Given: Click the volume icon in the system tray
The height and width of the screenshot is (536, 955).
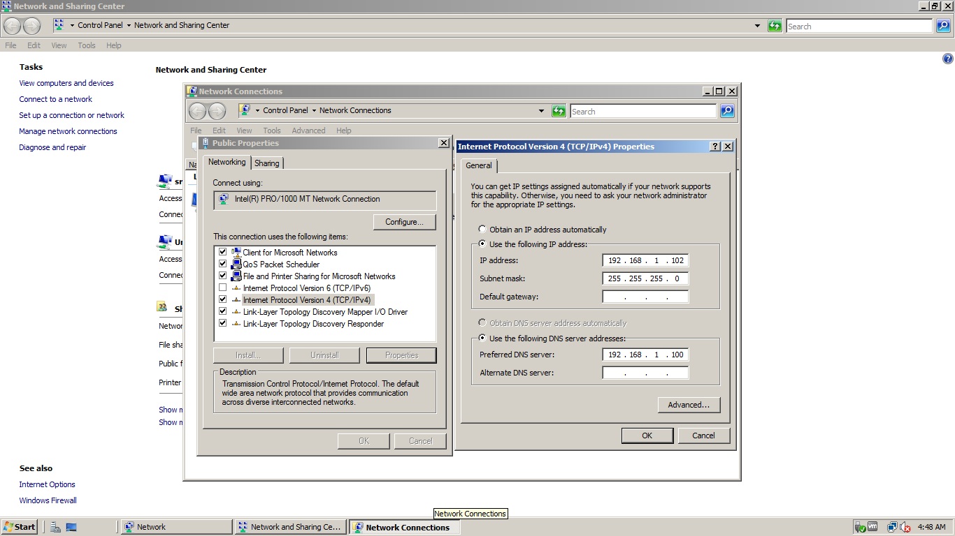Looking at the screenshot, I should click(905, 527).
